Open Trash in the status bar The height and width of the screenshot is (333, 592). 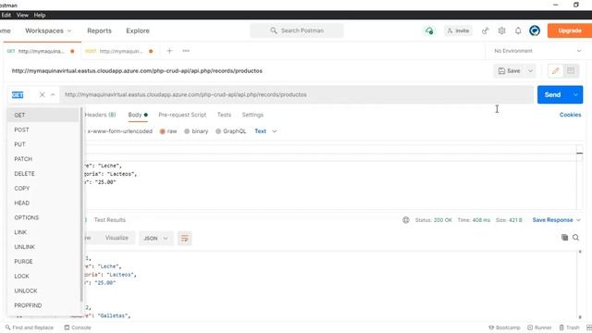tap(569, 327)
